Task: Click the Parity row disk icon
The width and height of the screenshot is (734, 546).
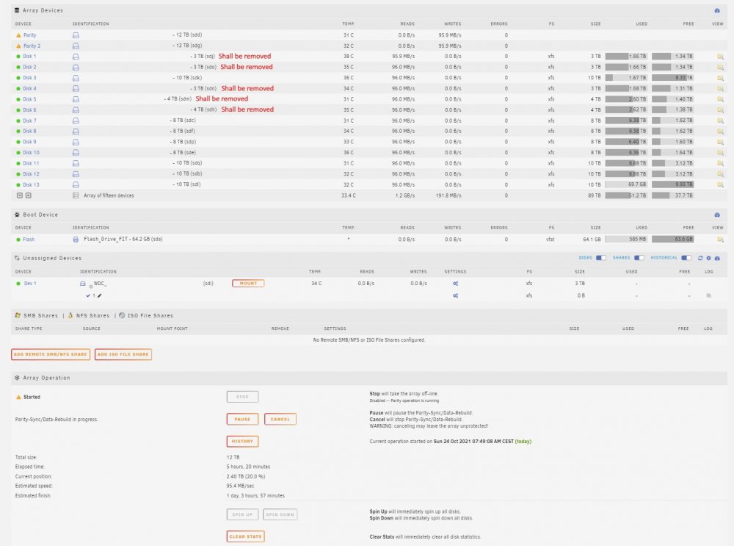Action: point(76,35)
